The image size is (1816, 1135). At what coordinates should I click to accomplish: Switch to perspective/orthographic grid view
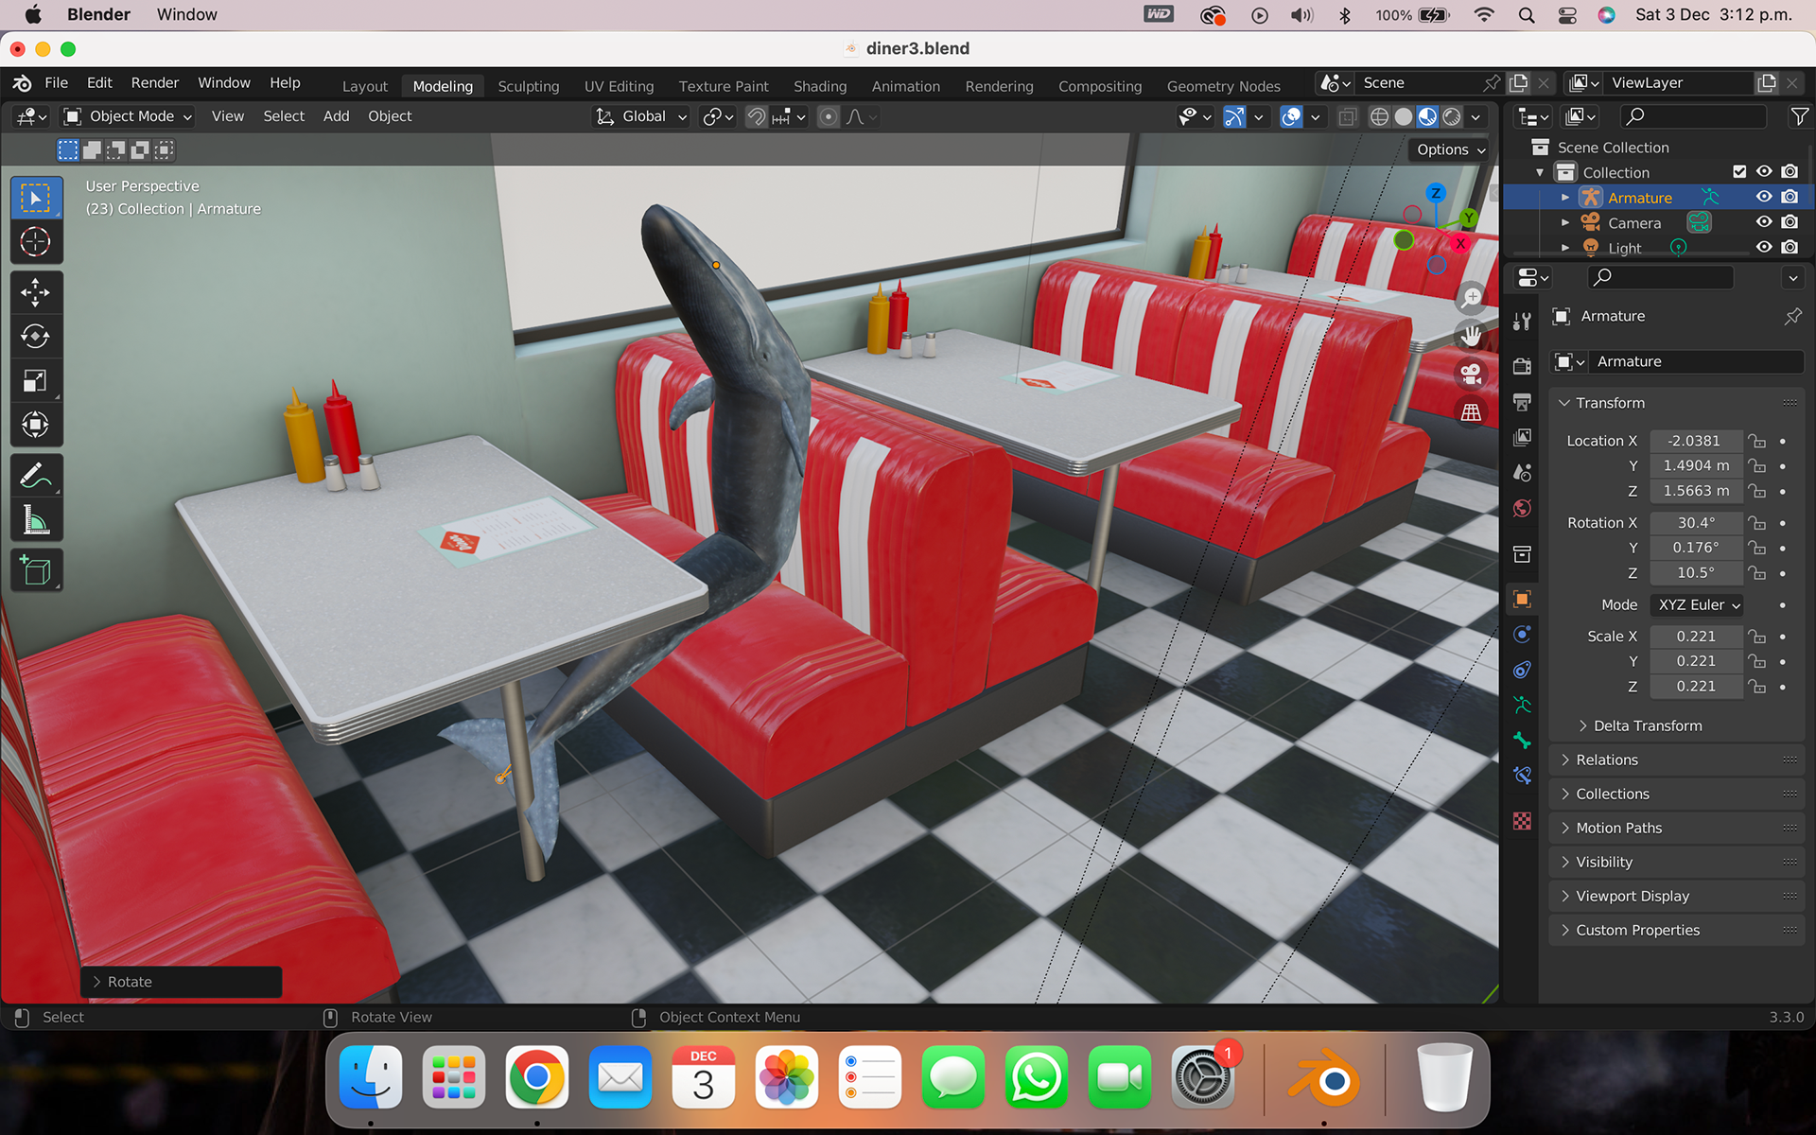coord(1470,412)
